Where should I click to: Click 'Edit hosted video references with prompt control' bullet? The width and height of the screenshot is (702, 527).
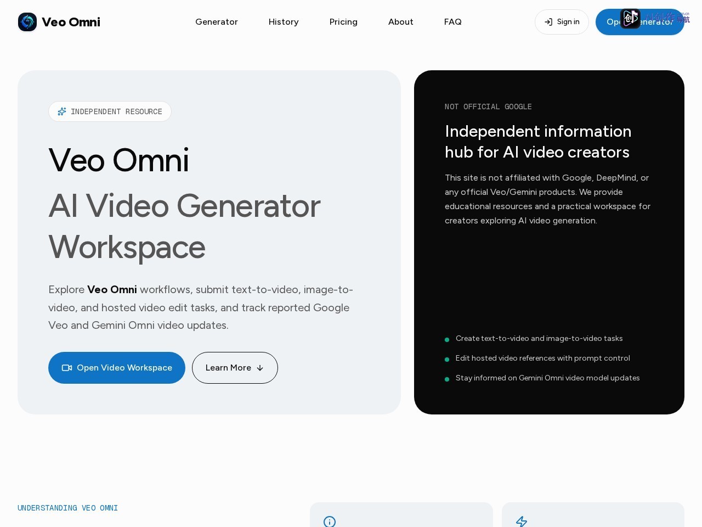tap(543, 358)
